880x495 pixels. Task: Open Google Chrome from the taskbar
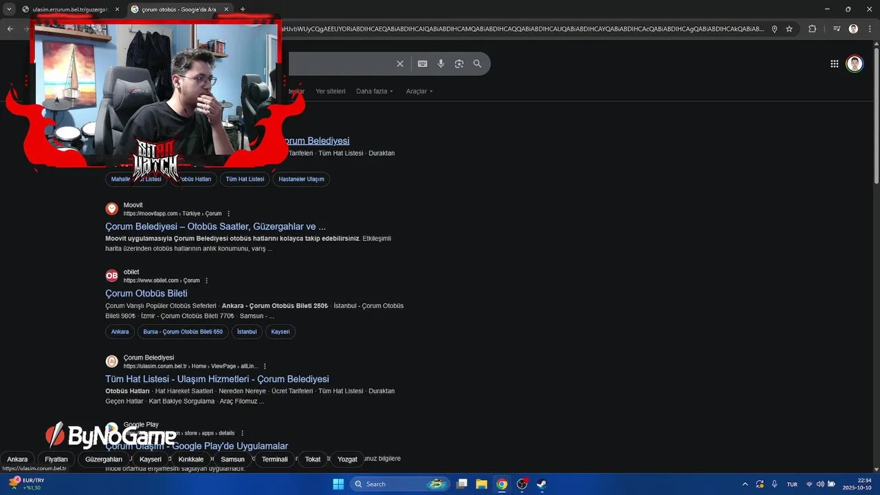(502, 484)
